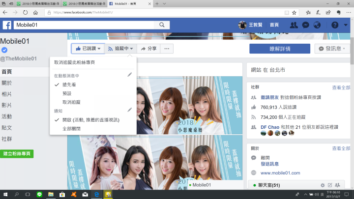Click the browser address bar
Image resolution: width=354 pixels, height=199 pixels.
pyautogui.click(x=167, y=12)
